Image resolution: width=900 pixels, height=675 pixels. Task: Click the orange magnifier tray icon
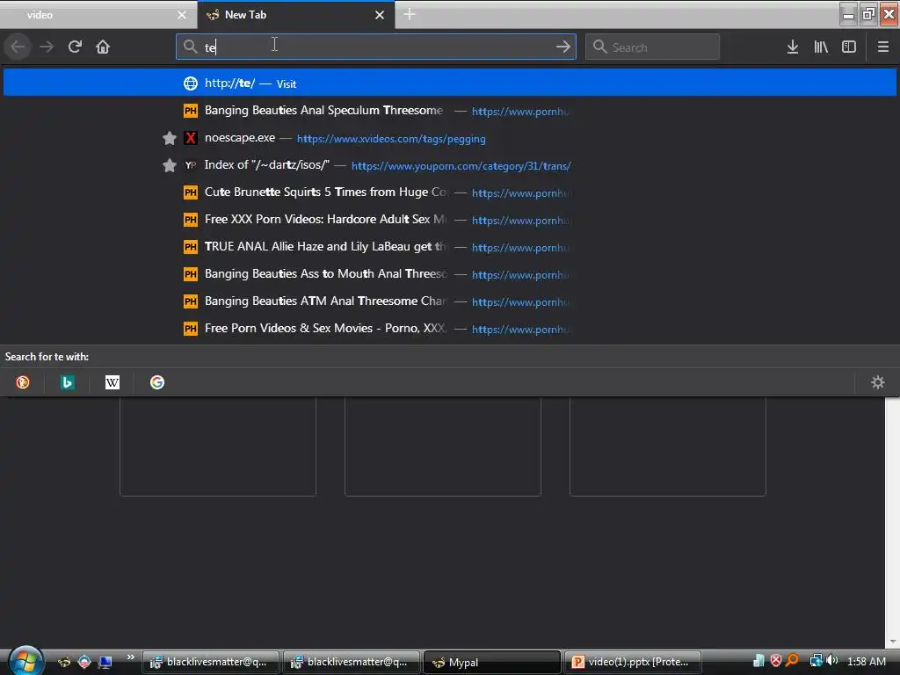pos(792,661)
